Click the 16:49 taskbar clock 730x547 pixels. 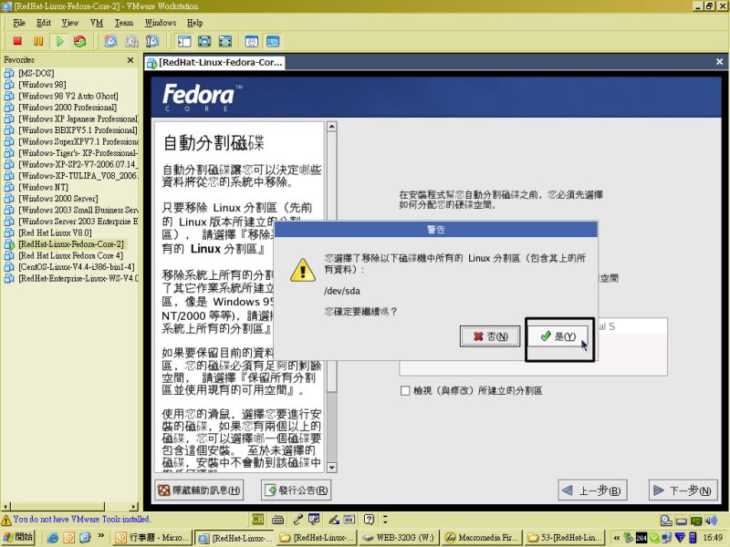(713, 538)
